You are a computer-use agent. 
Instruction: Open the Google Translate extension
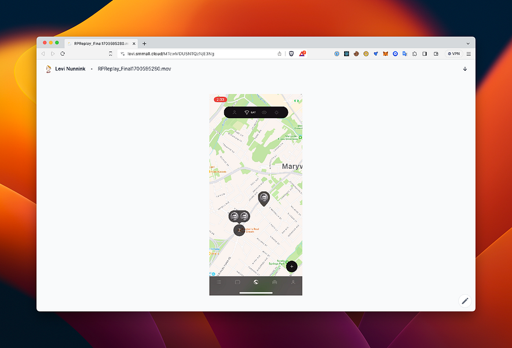(405, 53)
